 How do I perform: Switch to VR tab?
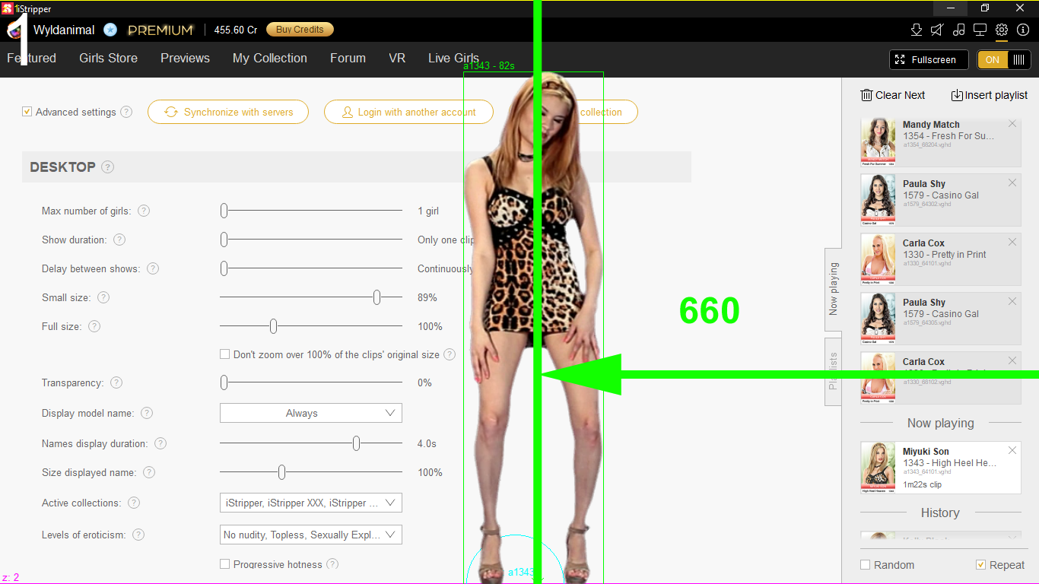397,58
